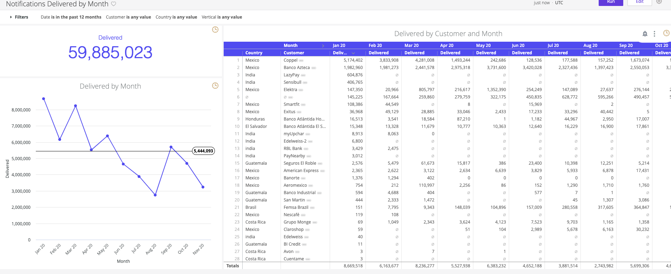Image resolution: width=671 pixels, height=274 pixels.
Task: Click Coppel's Jan 20 value 5,174,402
Action: coord(353,60)
